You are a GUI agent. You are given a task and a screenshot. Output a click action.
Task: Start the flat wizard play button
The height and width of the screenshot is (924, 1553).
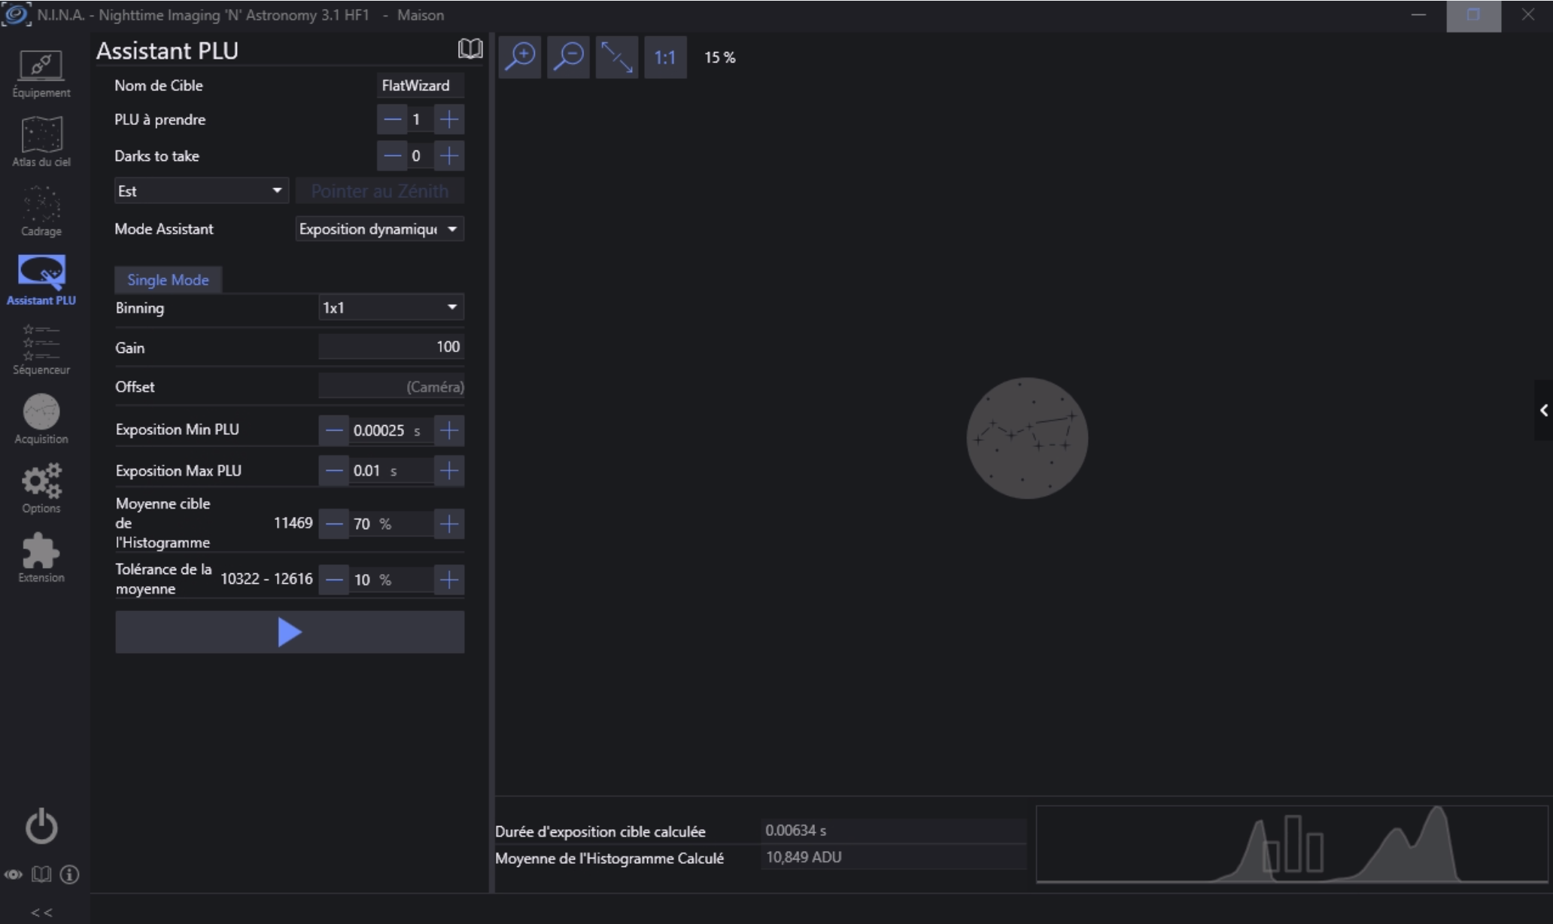tap(290, 632)
